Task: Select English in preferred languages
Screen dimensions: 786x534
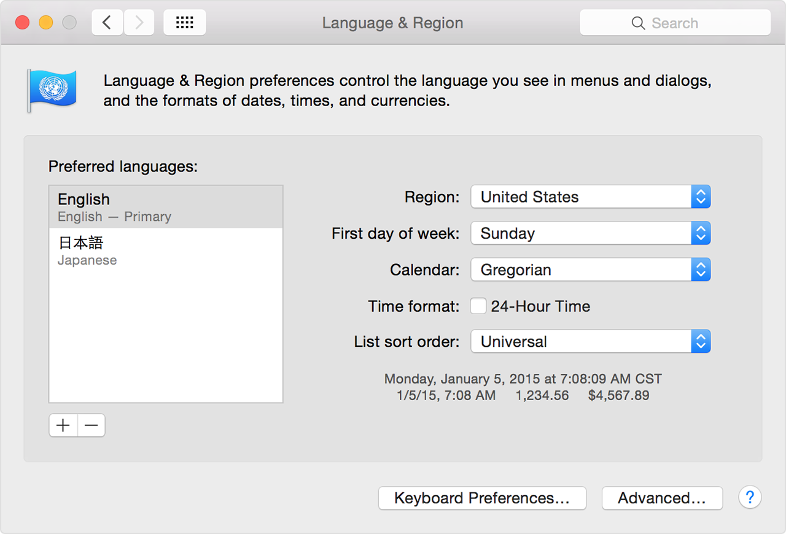Action: (165, 207)
